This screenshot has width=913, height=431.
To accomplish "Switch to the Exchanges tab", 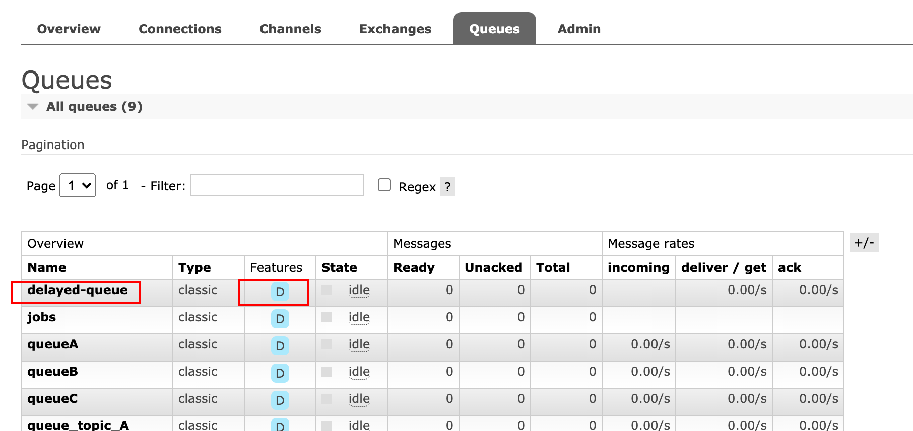I will 395,29.
